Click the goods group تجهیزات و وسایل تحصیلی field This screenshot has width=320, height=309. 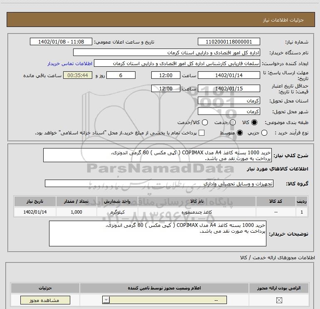pos(159,183)
